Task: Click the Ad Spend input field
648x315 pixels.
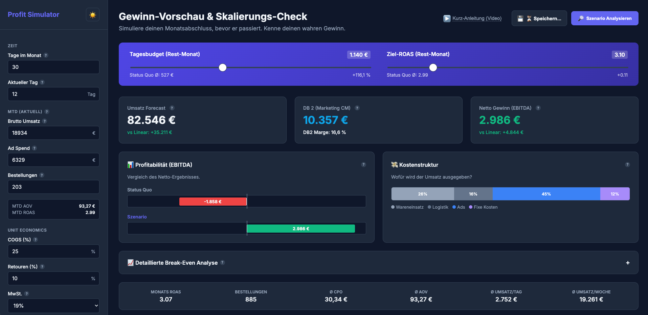Action: coord(53,160)
